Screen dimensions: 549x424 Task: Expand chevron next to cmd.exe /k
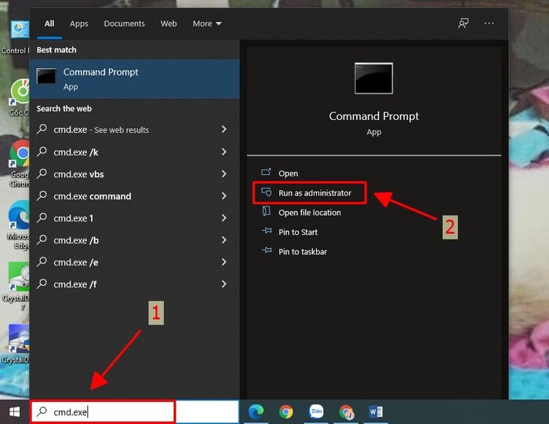(224, 152)
